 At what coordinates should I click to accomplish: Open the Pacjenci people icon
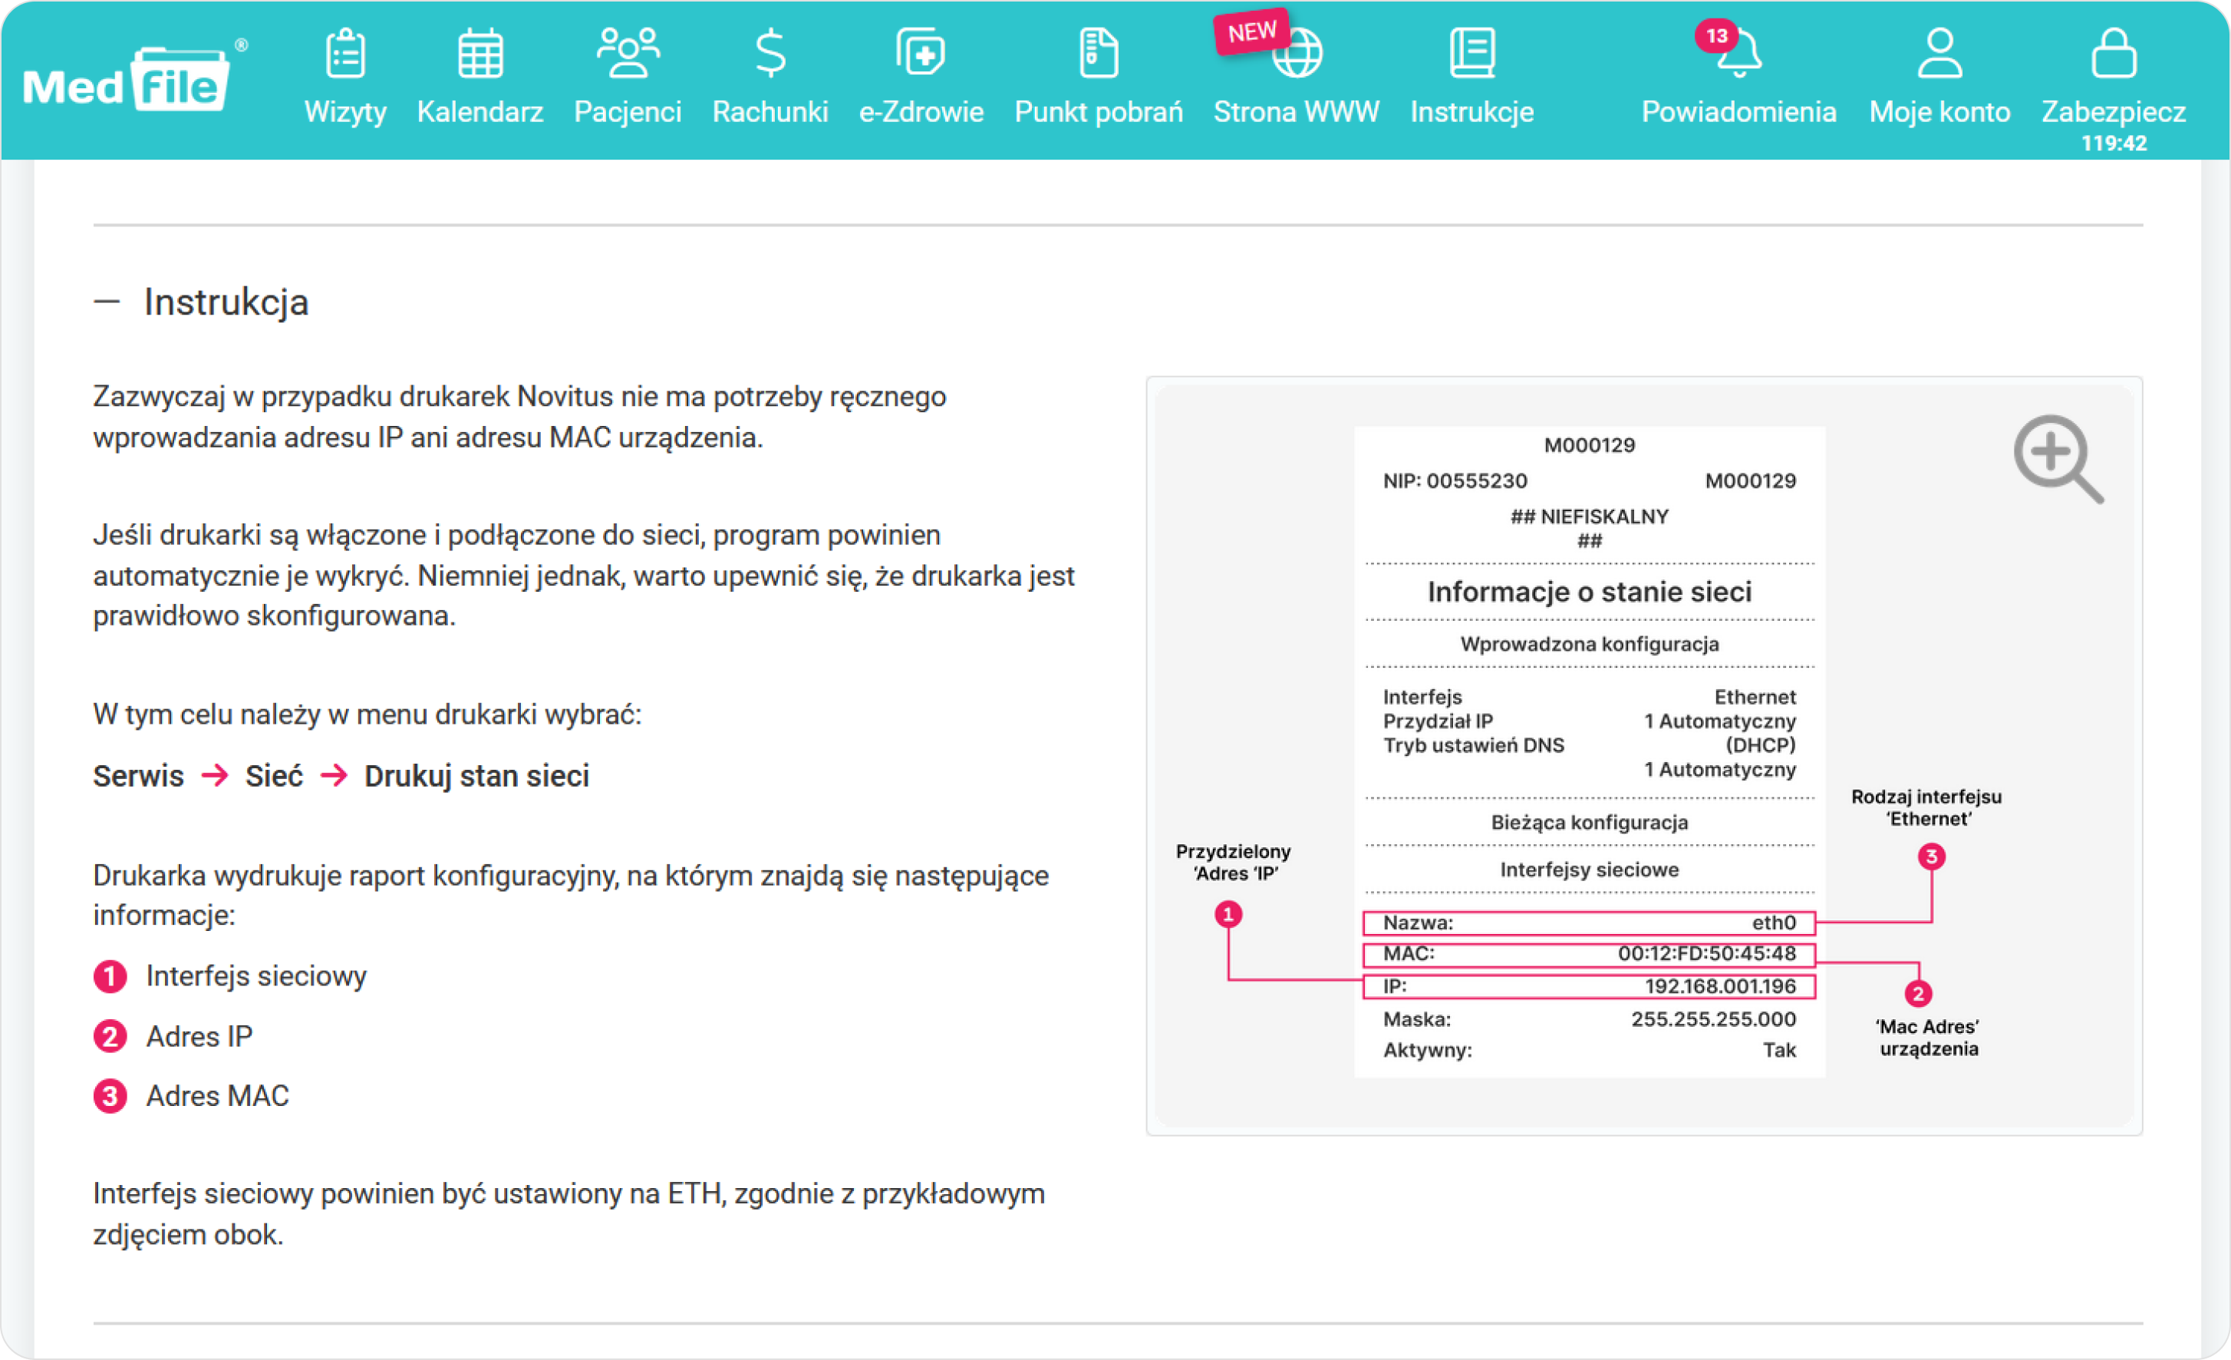[x=628, y=54]
